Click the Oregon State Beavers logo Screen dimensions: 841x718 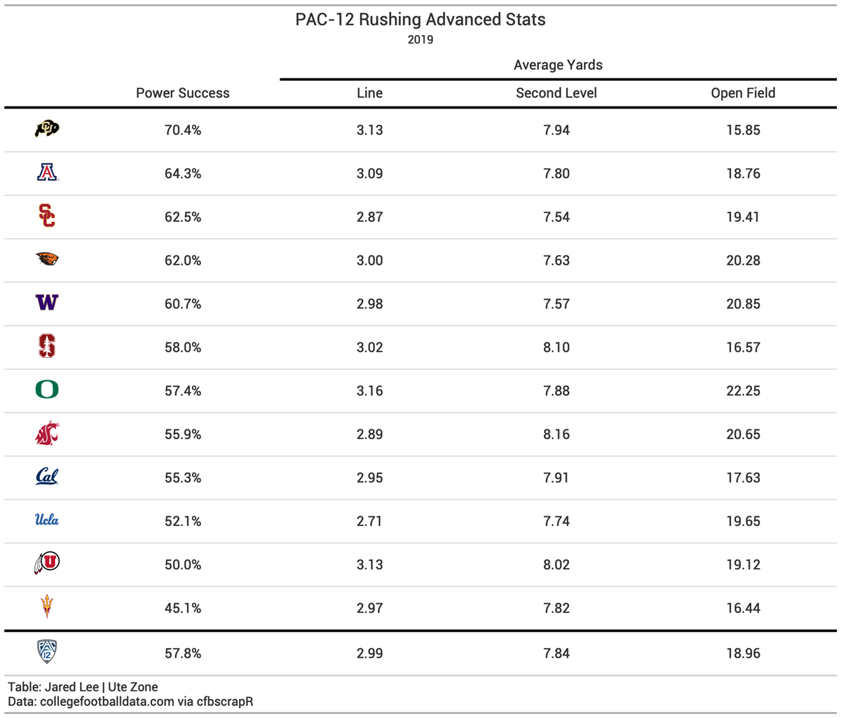(x=47, y=259)
